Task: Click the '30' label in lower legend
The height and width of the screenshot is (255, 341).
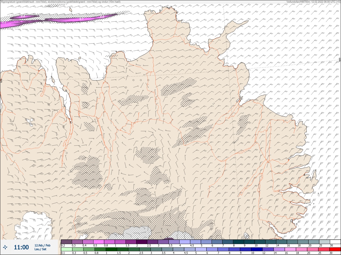Action: (331, 253)
